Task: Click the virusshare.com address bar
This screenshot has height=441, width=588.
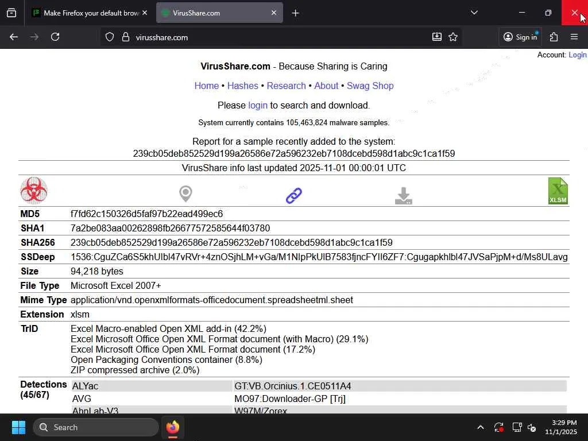Action: 281,37
